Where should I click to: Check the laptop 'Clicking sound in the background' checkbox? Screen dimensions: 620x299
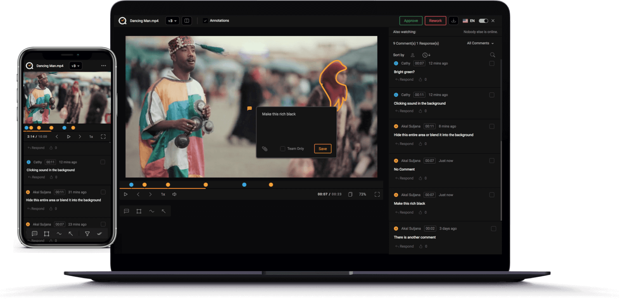[492, 95]
